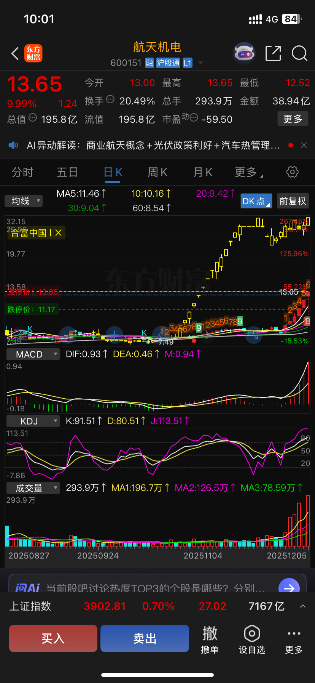The width and height of the screenshot is (315, 683).
Task: Tap the DIF:0.93 reading
Action: pos(87,354)
